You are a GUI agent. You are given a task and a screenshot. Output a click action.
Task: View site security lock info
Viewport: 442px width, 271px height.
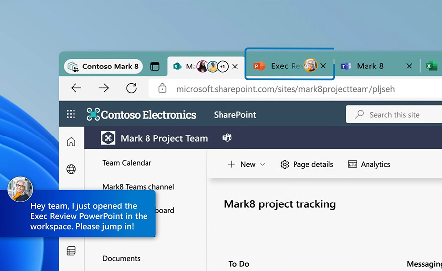pyautogui.click(x=162, y=88)
